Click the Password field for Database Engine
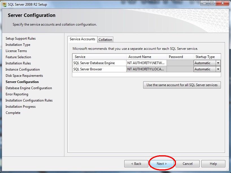 point(180,63)
